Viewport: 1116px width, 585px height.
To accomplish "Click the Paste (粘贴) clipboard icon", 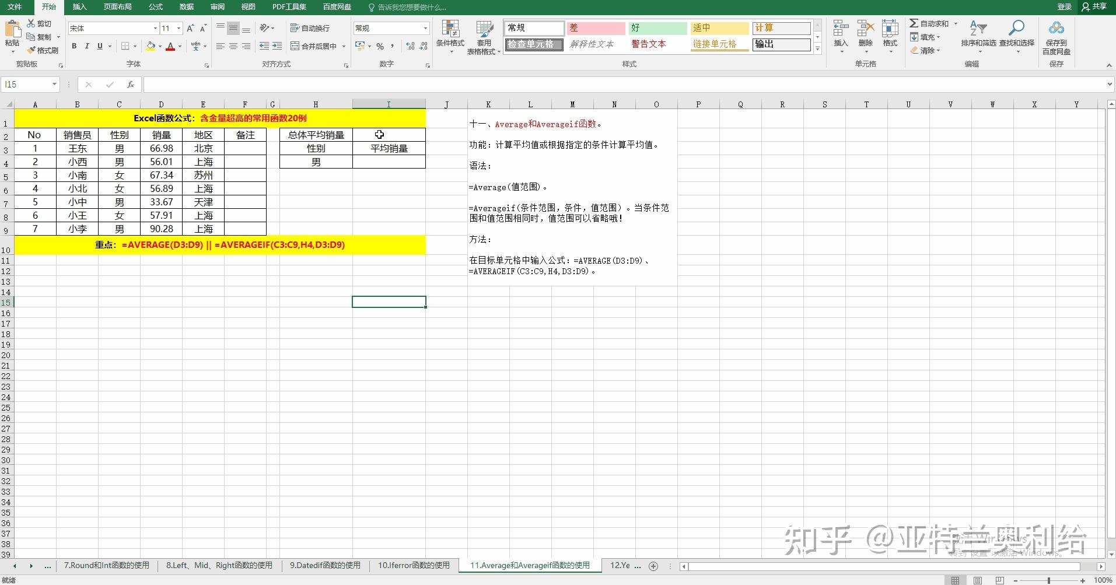I will click(12, 29).
